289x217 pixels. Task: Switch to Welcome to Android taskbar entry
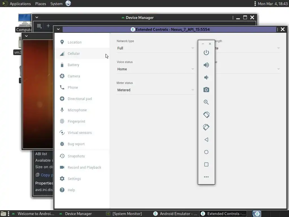tap(33, 214)
